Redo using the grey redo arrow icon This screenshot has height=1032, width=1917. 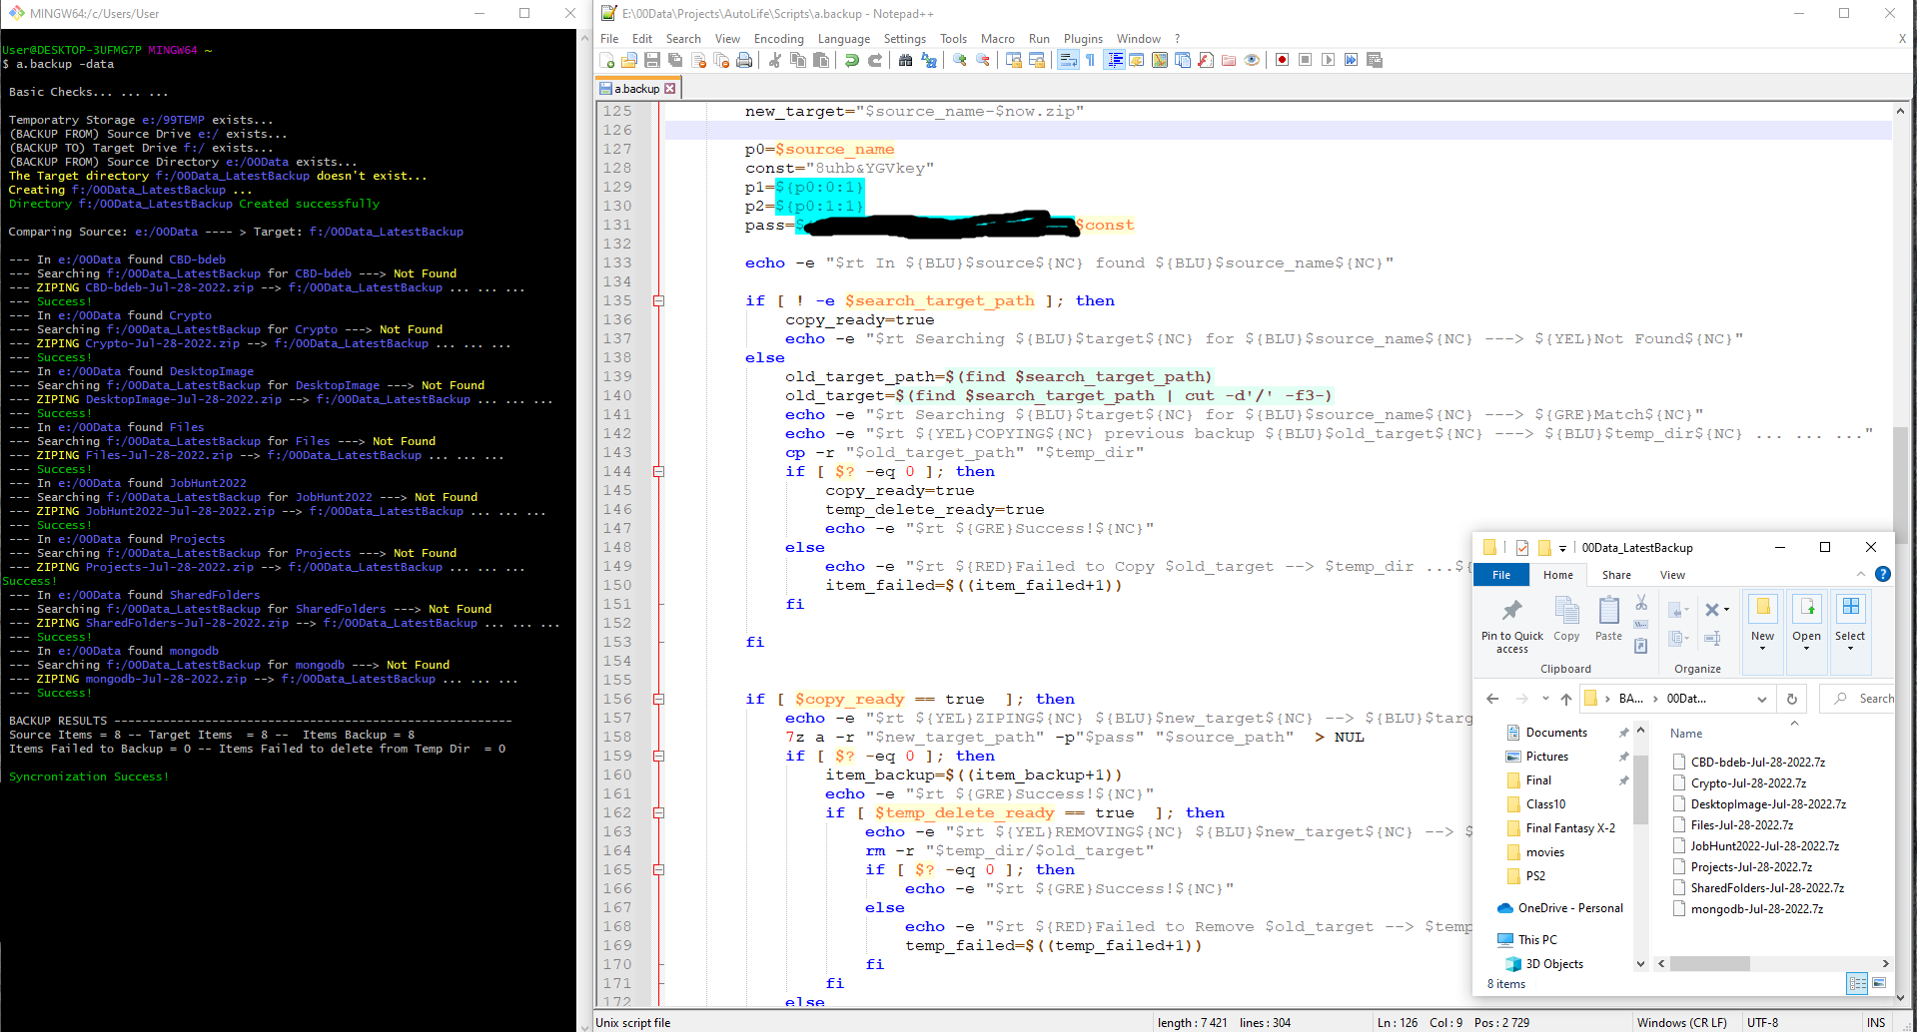point(875,60)
